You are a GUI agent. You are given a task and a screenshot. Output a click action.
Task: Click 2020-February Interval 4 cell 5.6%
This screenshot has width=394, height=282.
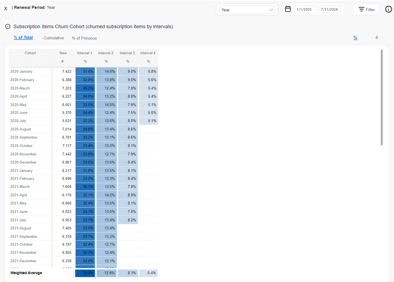(x=148, y=80)
